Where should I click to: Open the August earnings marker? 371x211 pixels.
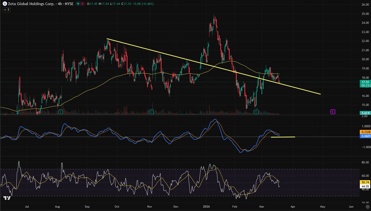pyautogui.click(x=61, y=111)
